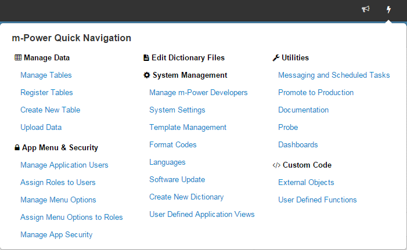Open the Languages link

(x=167, y=162)
